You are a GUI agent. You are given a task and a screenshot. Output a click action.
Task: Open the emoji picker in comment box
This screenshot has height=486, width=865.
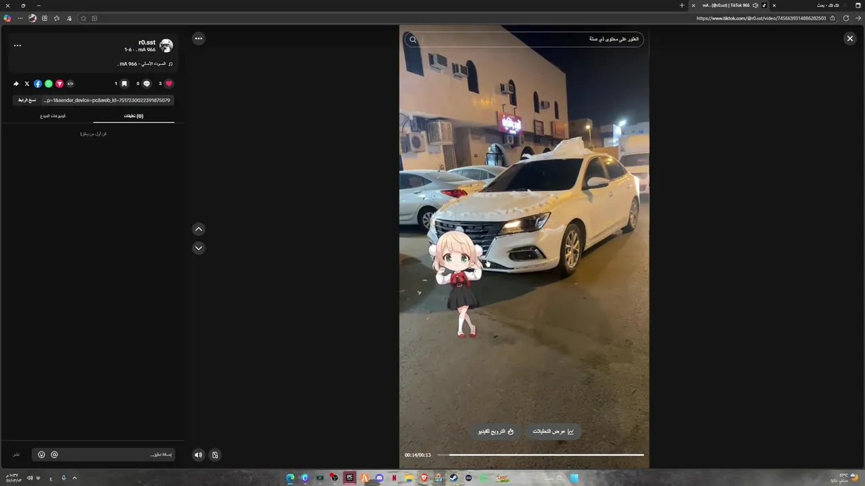(x=41, y=455)
